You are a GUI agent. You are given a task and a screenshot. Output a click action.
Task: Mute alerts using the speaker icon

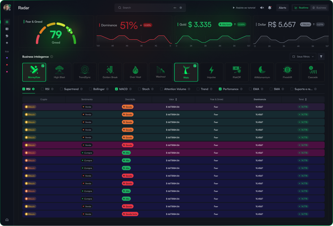coord(262,7)
